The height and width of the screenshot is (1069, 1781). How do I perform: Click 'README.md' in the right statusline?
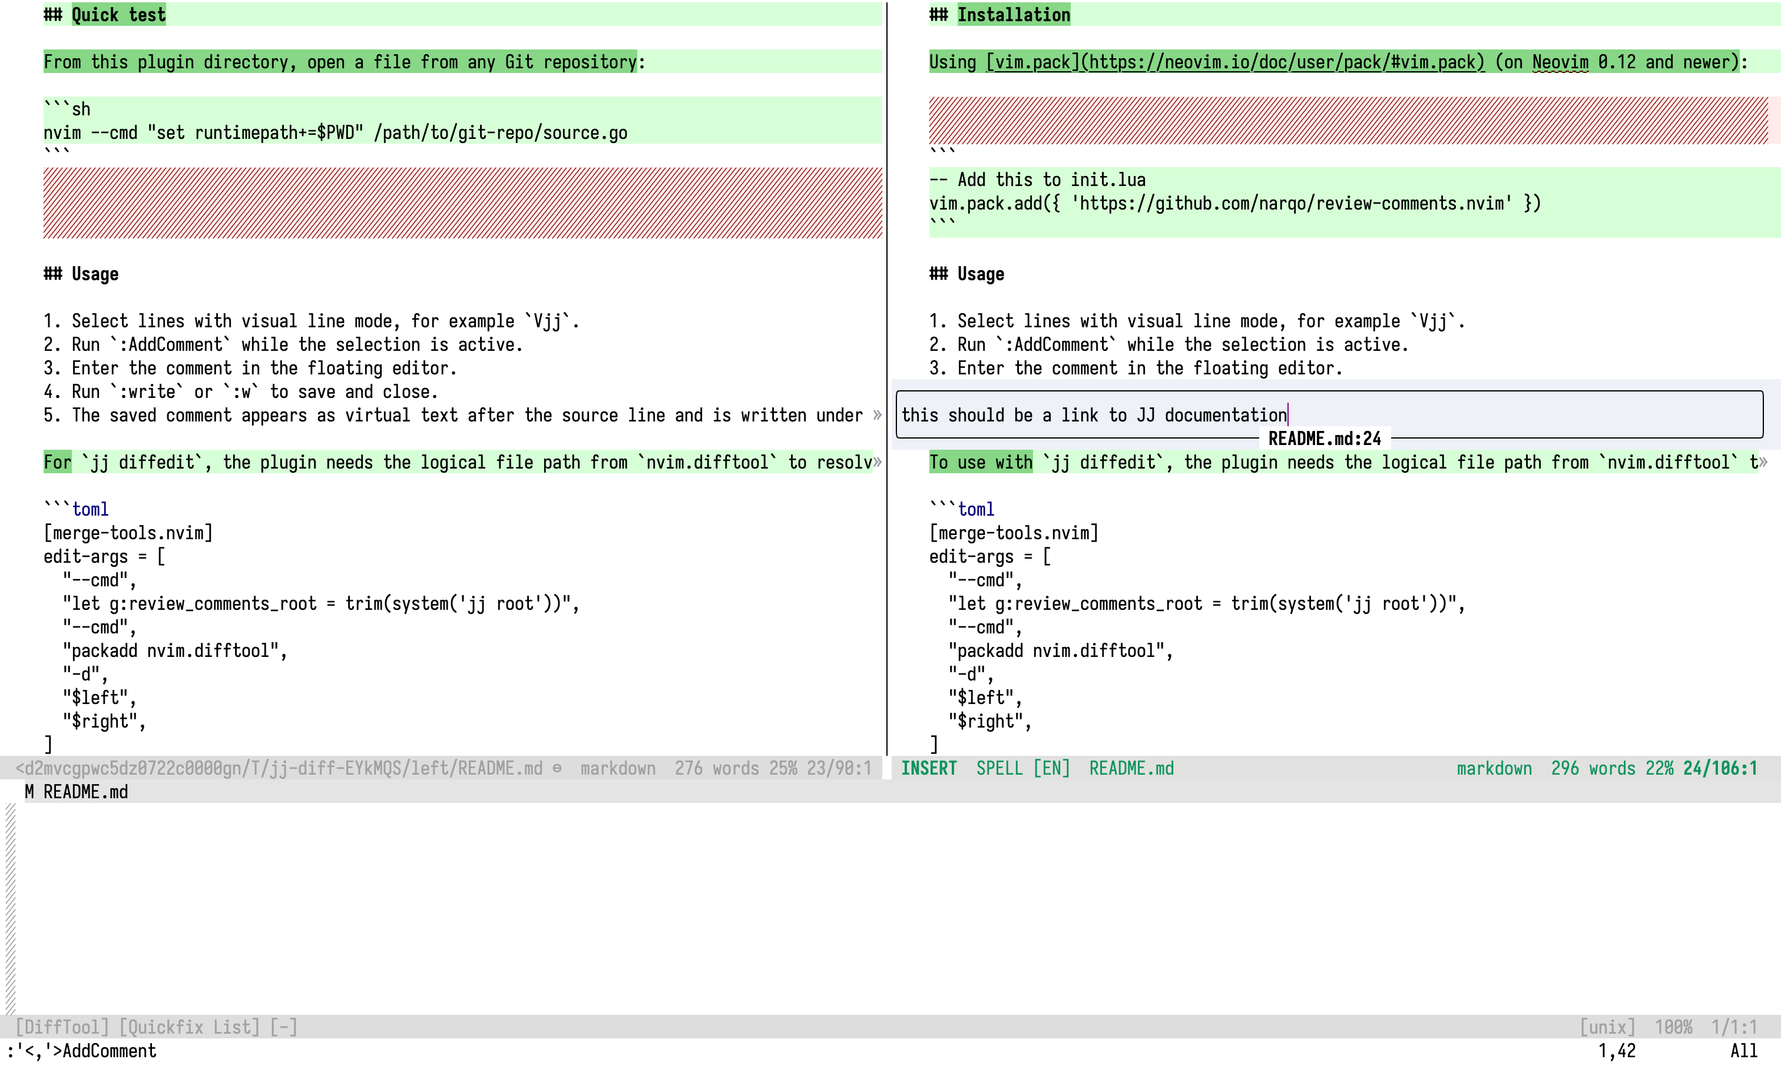pos(1131,769)
